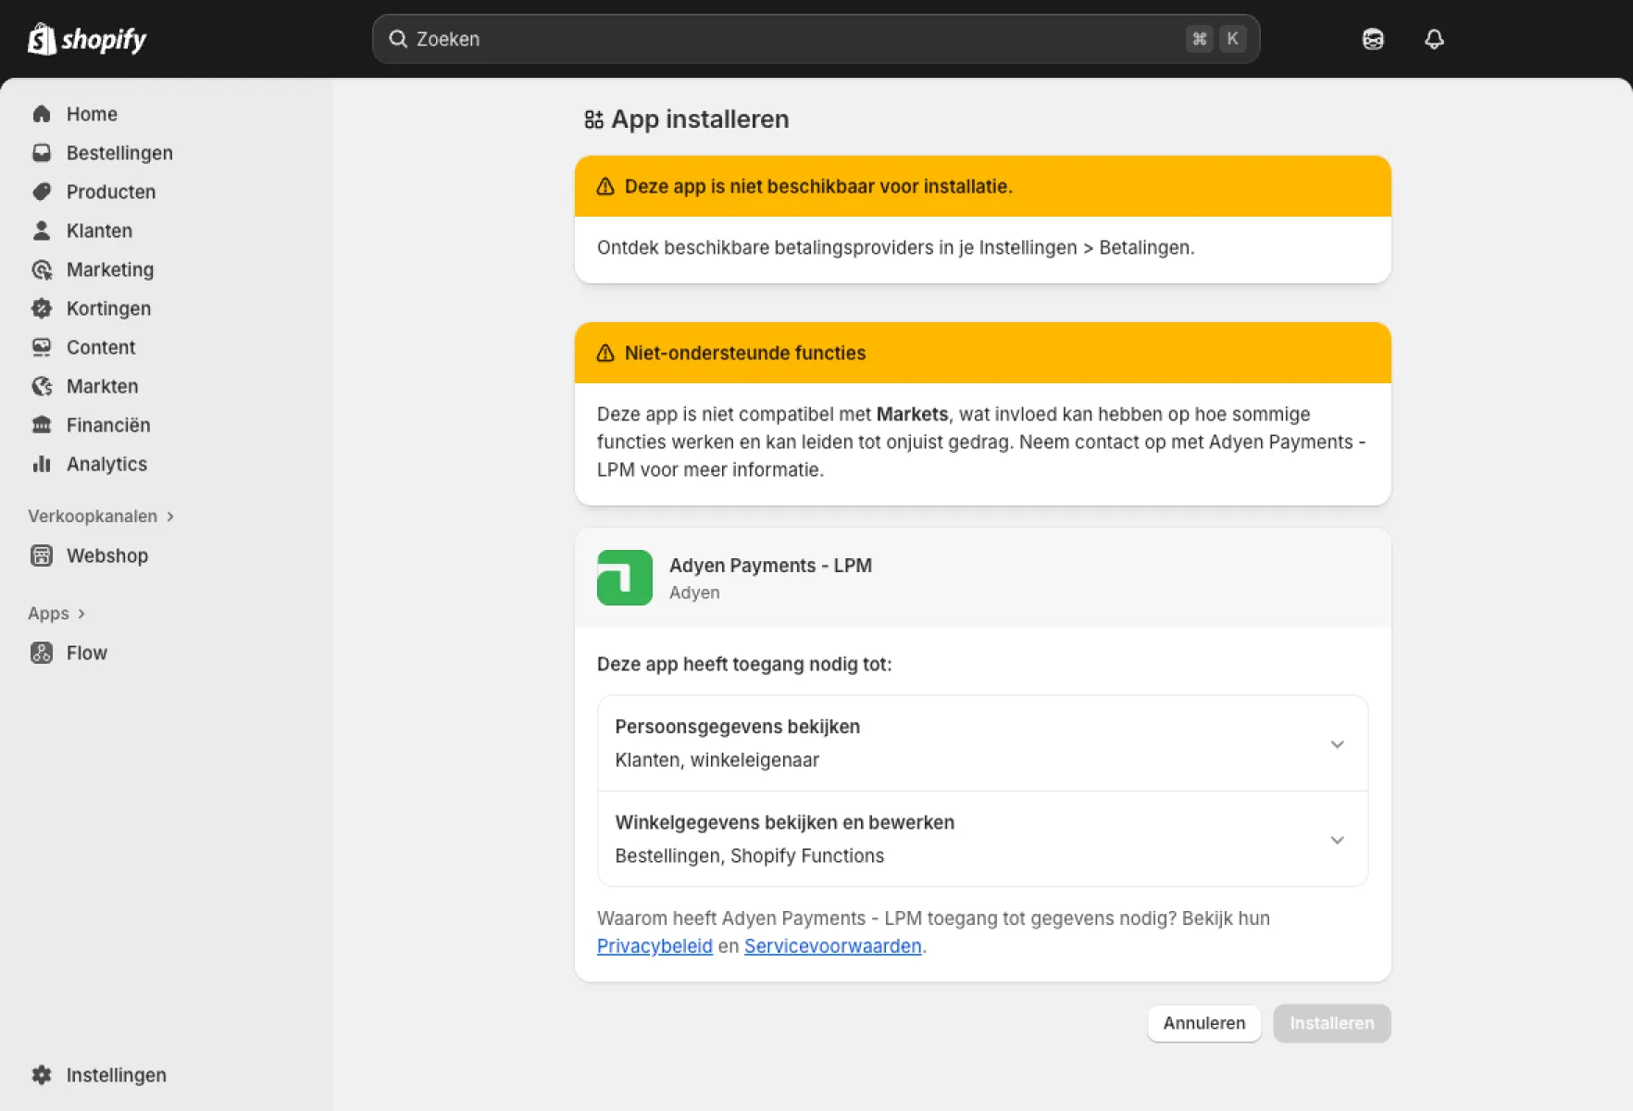This screenshot has height=1111, width=1633.
Task: Click the Kortingen discount badge icon
Action: (42, 308)
